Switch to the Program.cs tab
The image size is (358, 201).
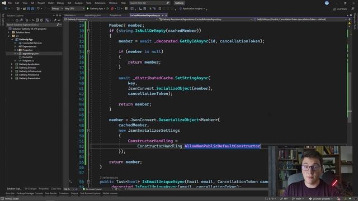click(x=116, y=16)
